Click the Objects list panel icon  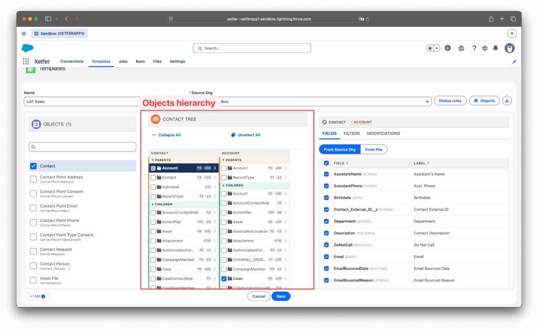[x=36, y=124]
